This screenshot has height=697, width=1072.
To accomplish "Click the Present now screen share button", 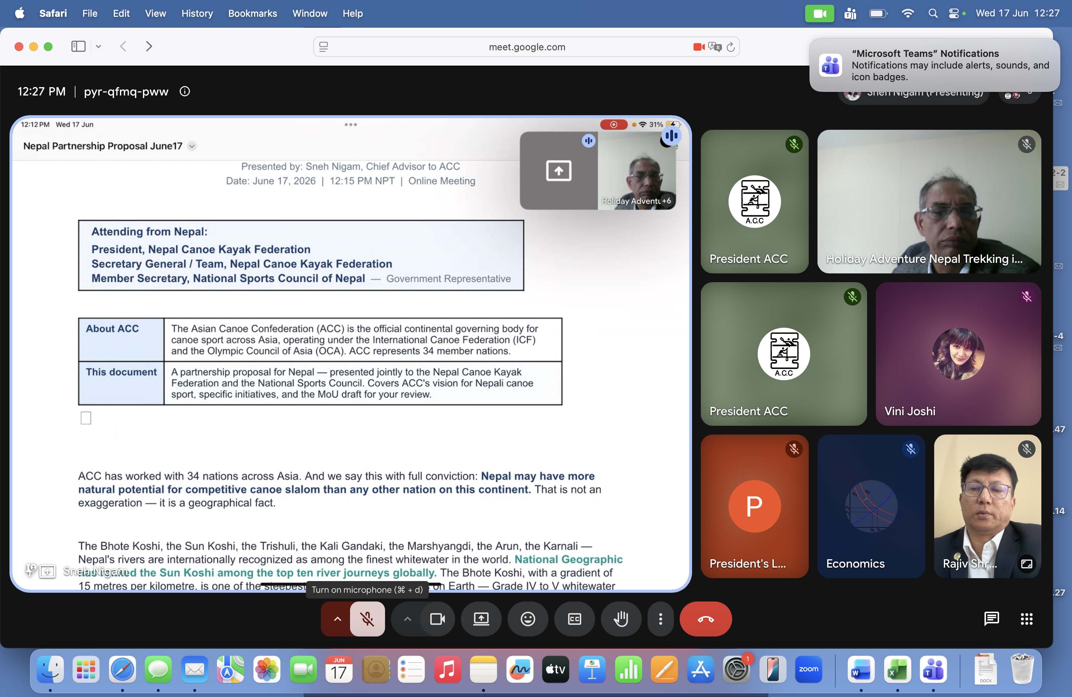I will pyautogui.click(x=481, y=619).
